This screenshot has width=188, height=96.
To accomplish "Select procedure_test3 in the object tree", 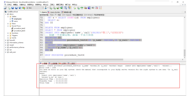I will (19, 31).
